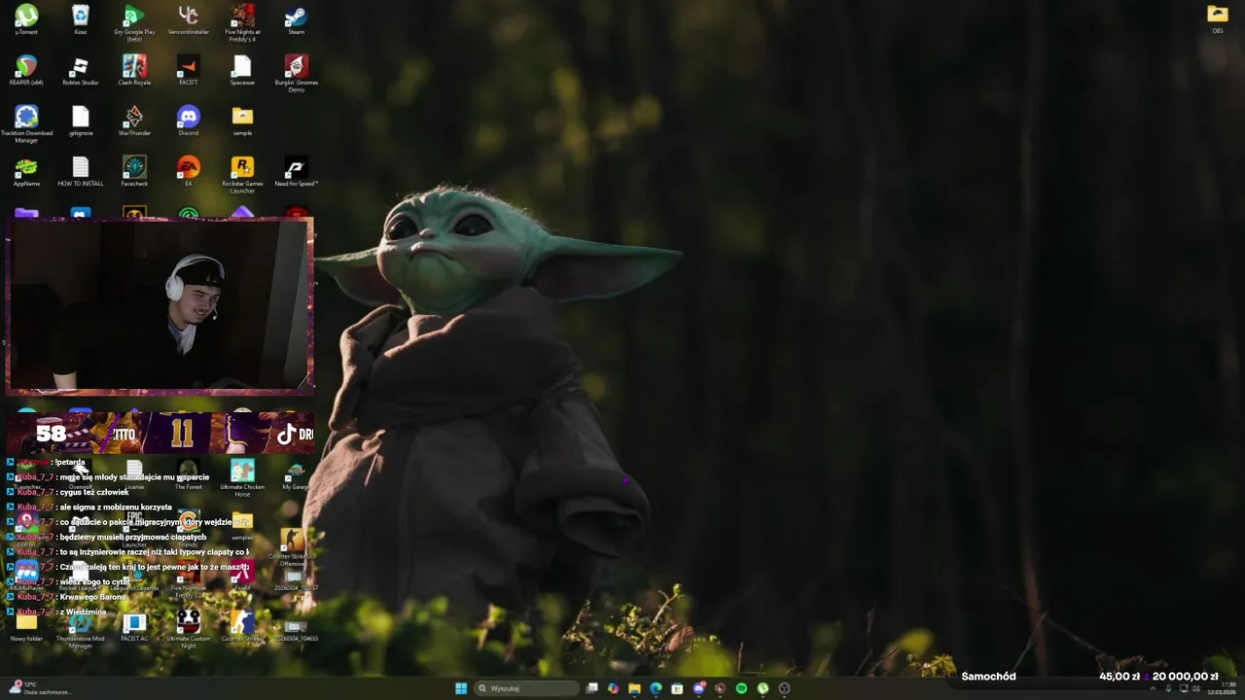Select Five Nights at Freddy's 4 shortcut
Screen dimensions: 1245x700
(242, 22)
